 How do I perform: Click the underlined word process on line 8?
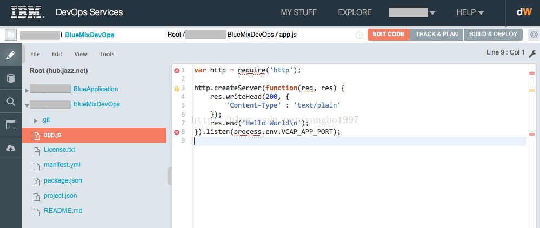pos(248,132)
